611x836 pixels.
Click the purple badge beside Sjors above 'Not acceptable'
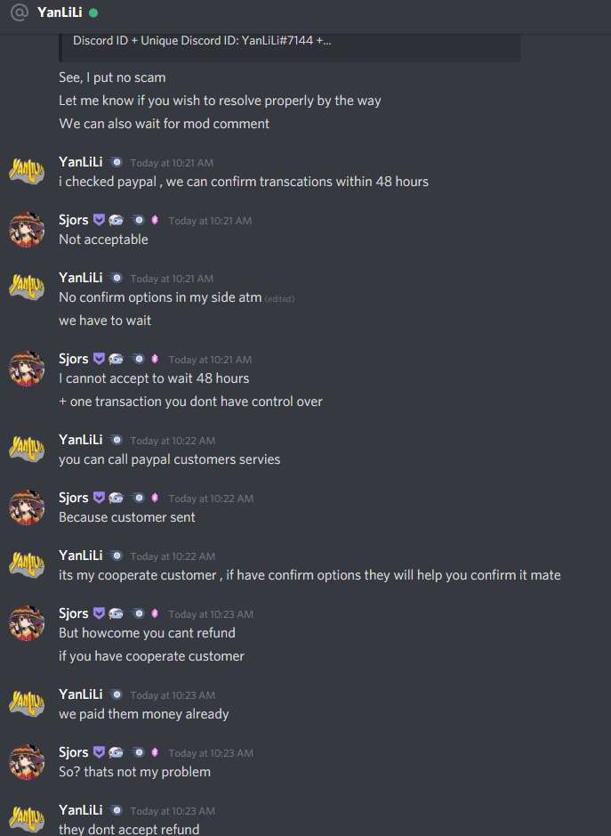click(99, 220)
